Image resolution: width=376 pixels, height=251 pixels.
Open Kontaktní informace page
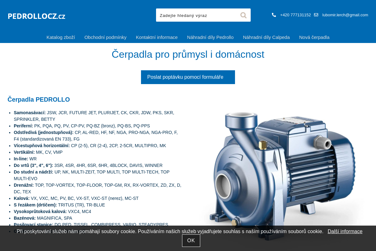[157, 37]
